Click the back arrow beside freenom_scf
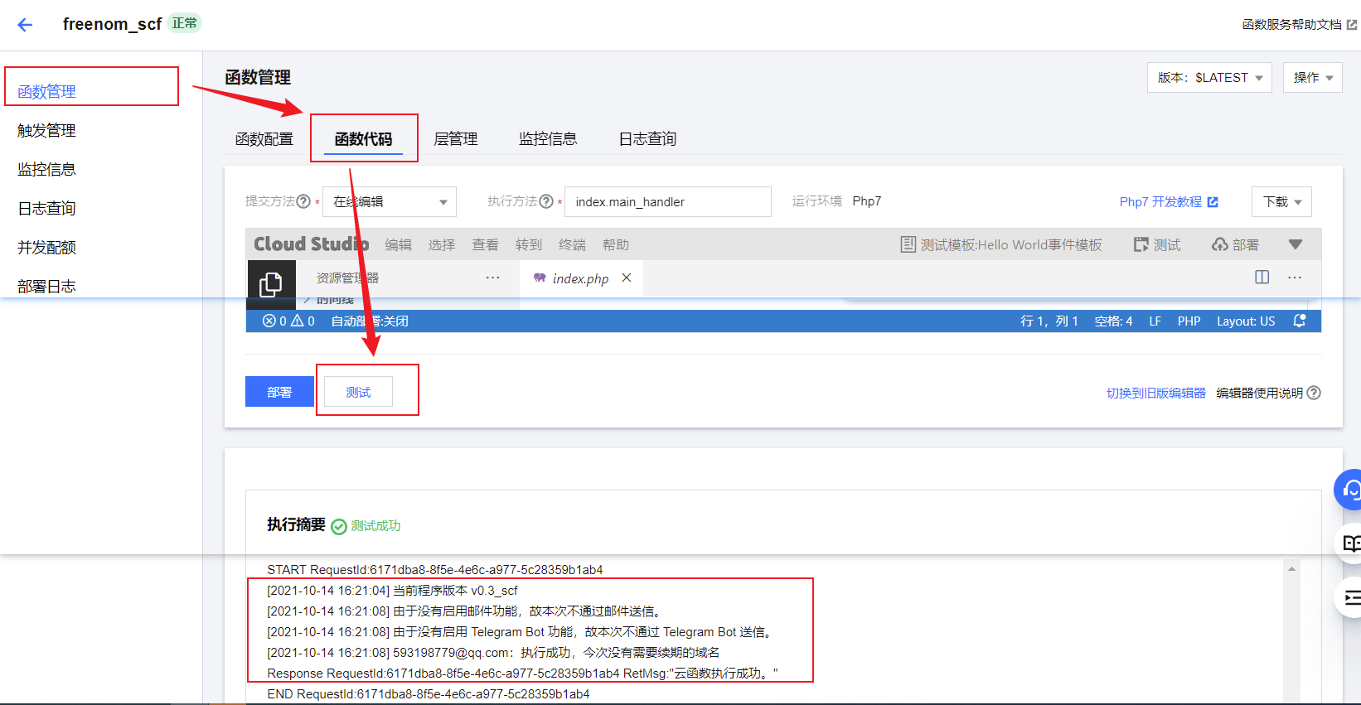This screenshot has width=1361, height=705. coord(25,25)
